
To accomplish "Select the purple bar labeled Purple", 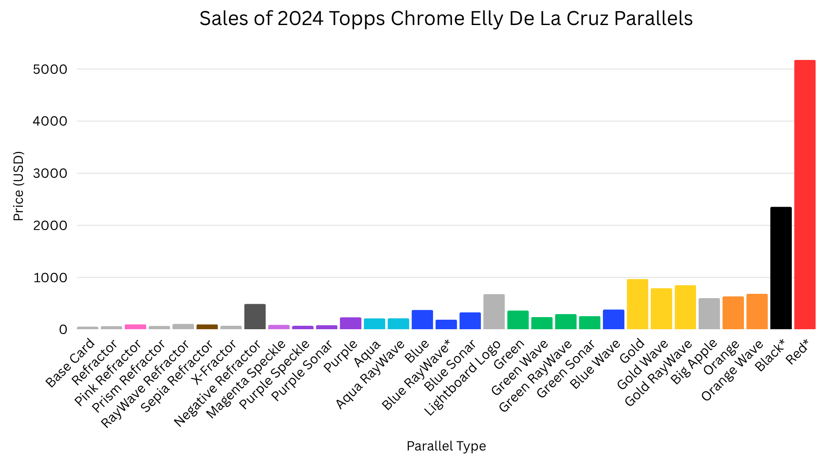I will pyautogui.click(x=351, y=323).
